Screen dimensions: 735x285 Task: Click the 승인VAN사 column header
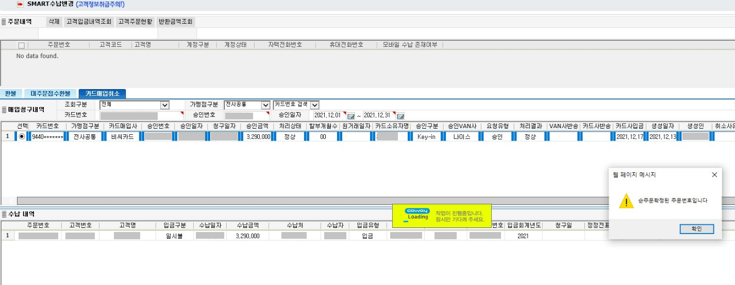click(x=462, y=126)
